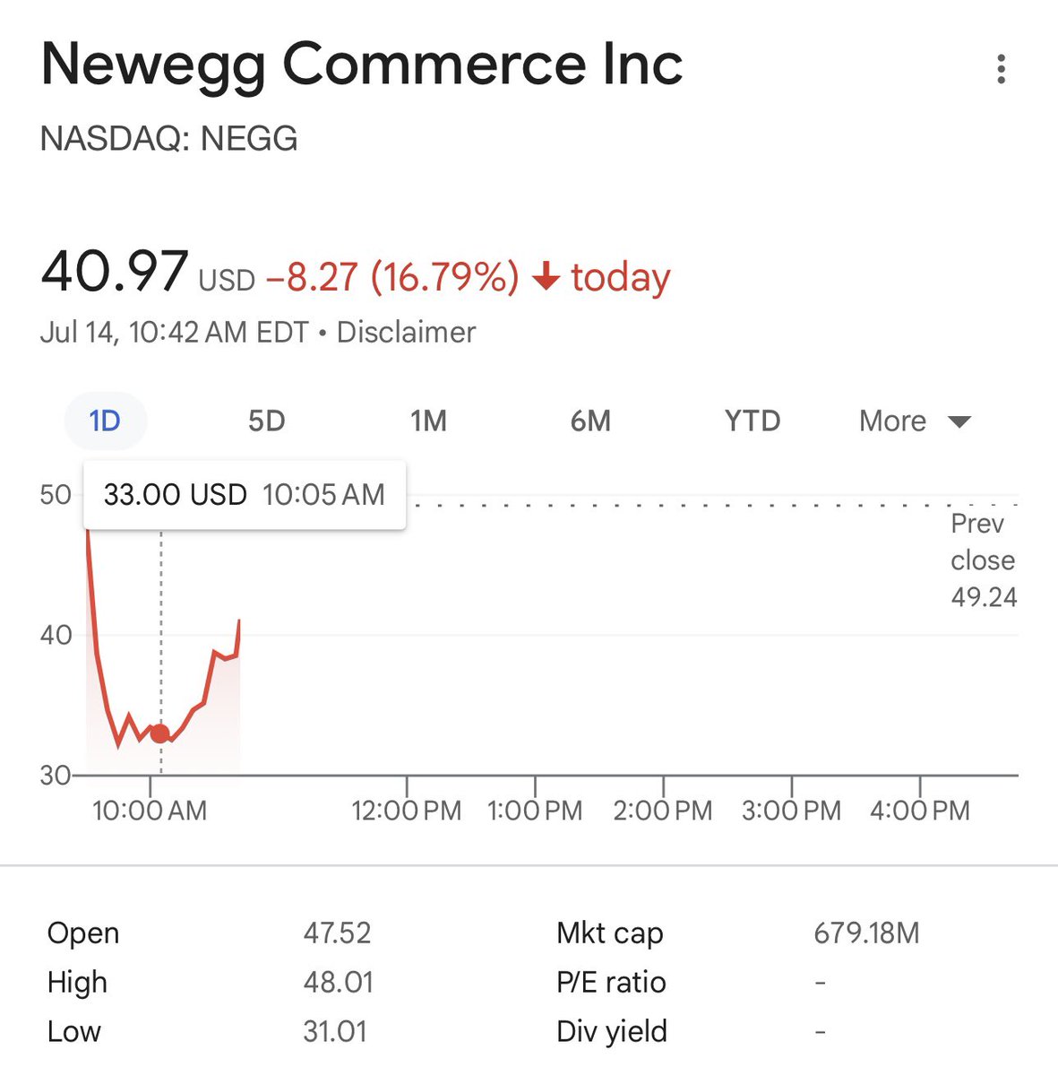Open the Disclaimer link
The width and height of the screenshot is (1058, 1076).
pyautogui.click(x=406, y=332)
